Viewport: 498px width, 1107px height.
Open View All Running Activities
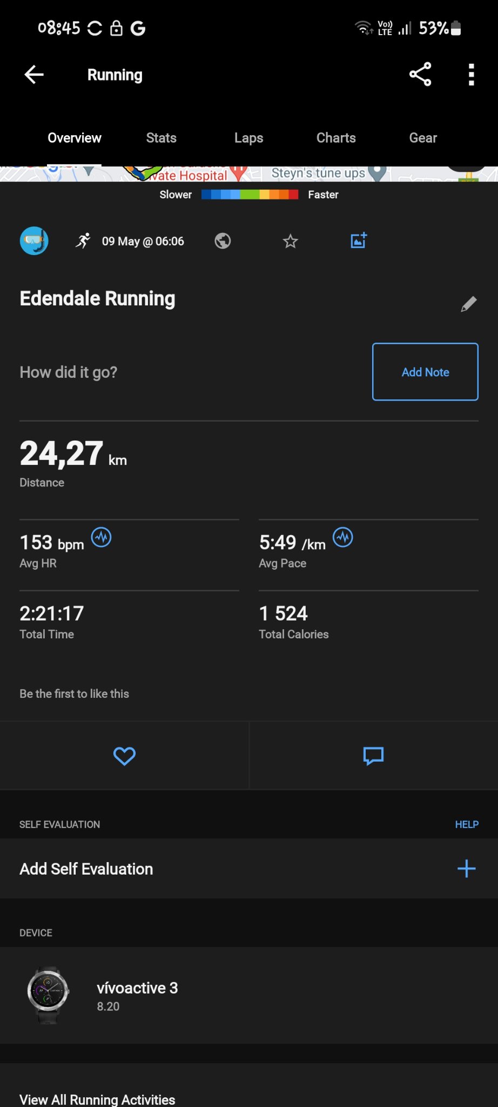(x=97, y=1099)
